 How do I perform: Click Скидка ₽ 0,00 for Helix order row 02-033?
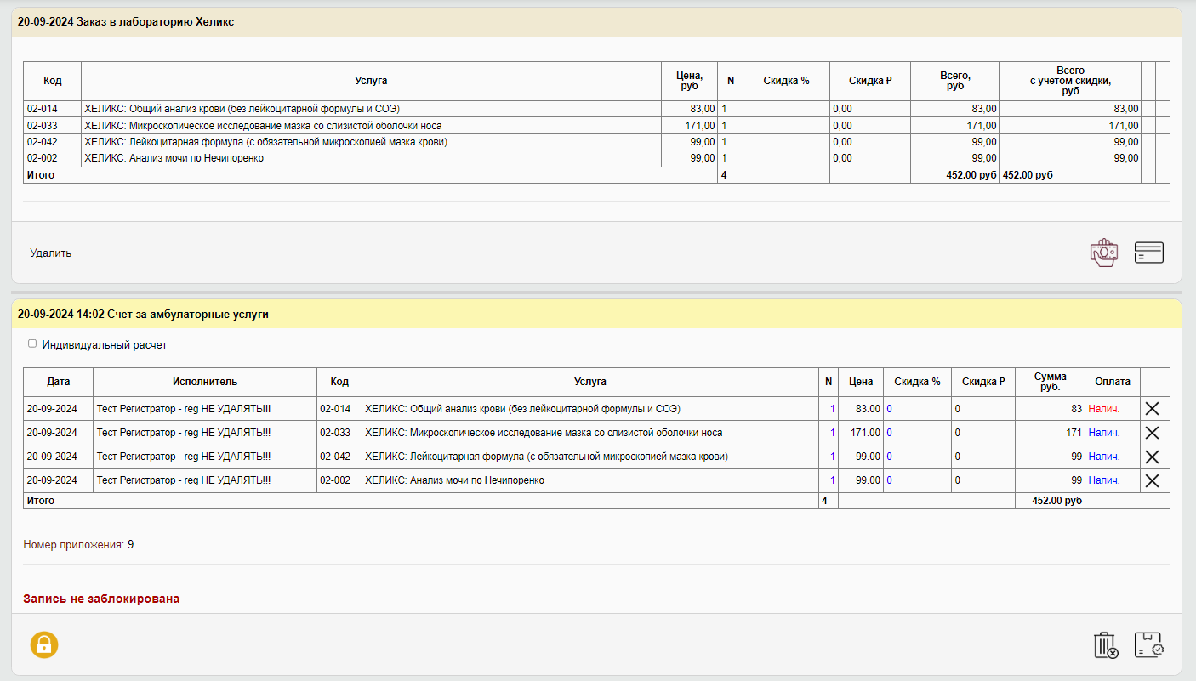tap(842, 126)
